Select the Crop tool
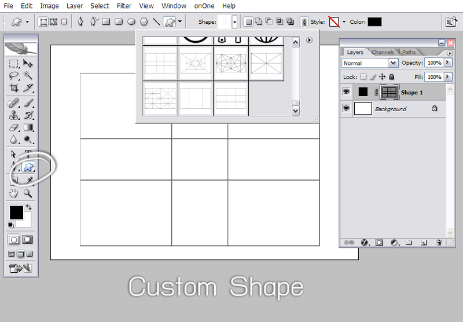 coord(13,87)
